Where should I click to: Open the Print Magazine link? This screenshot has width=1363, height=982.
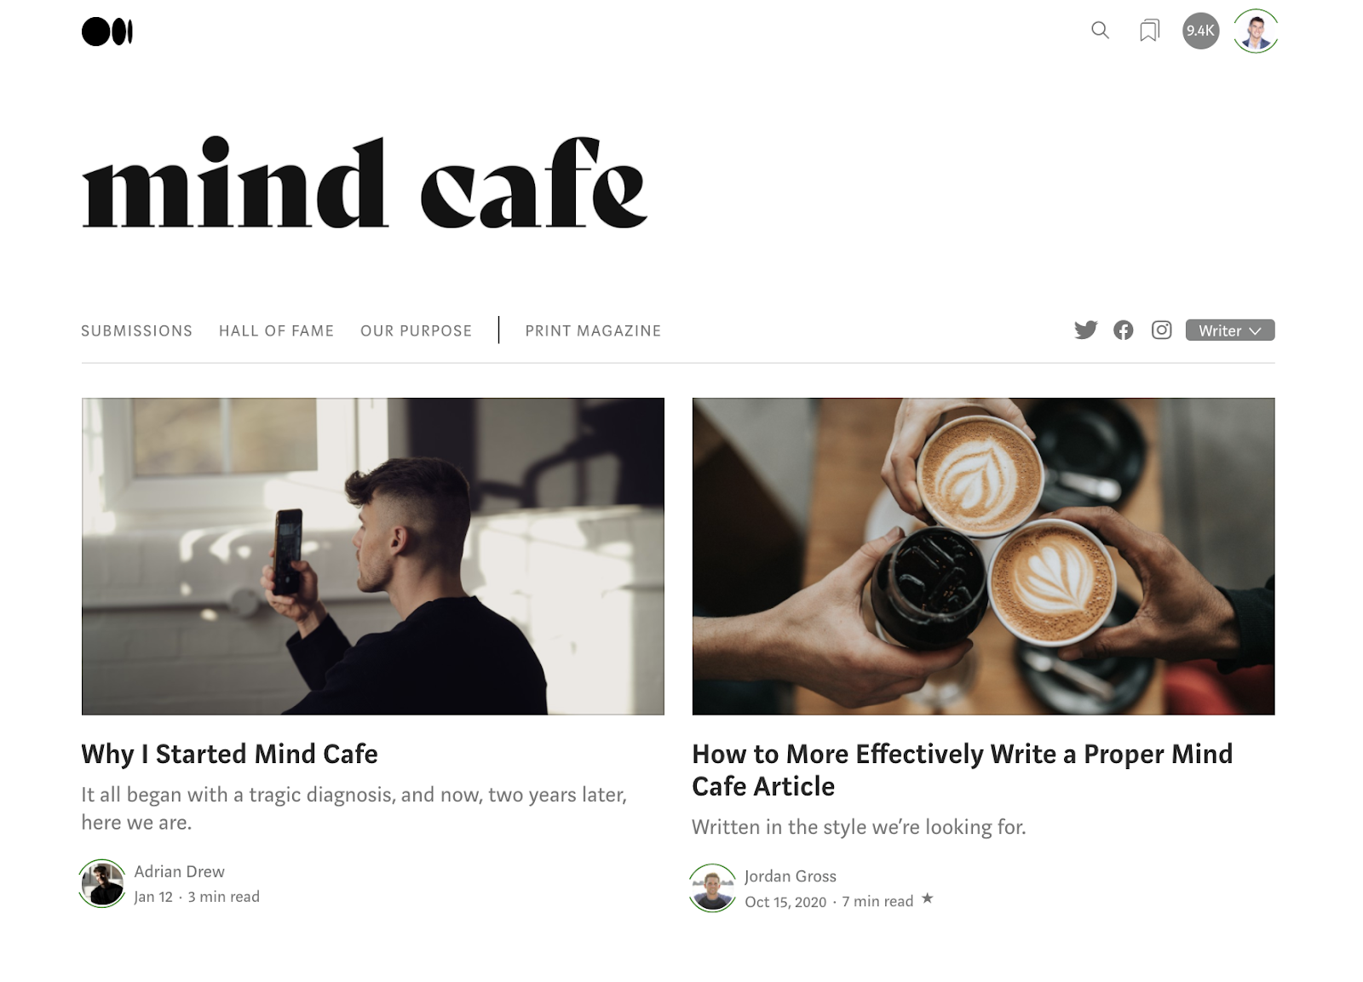click(593, 330)
